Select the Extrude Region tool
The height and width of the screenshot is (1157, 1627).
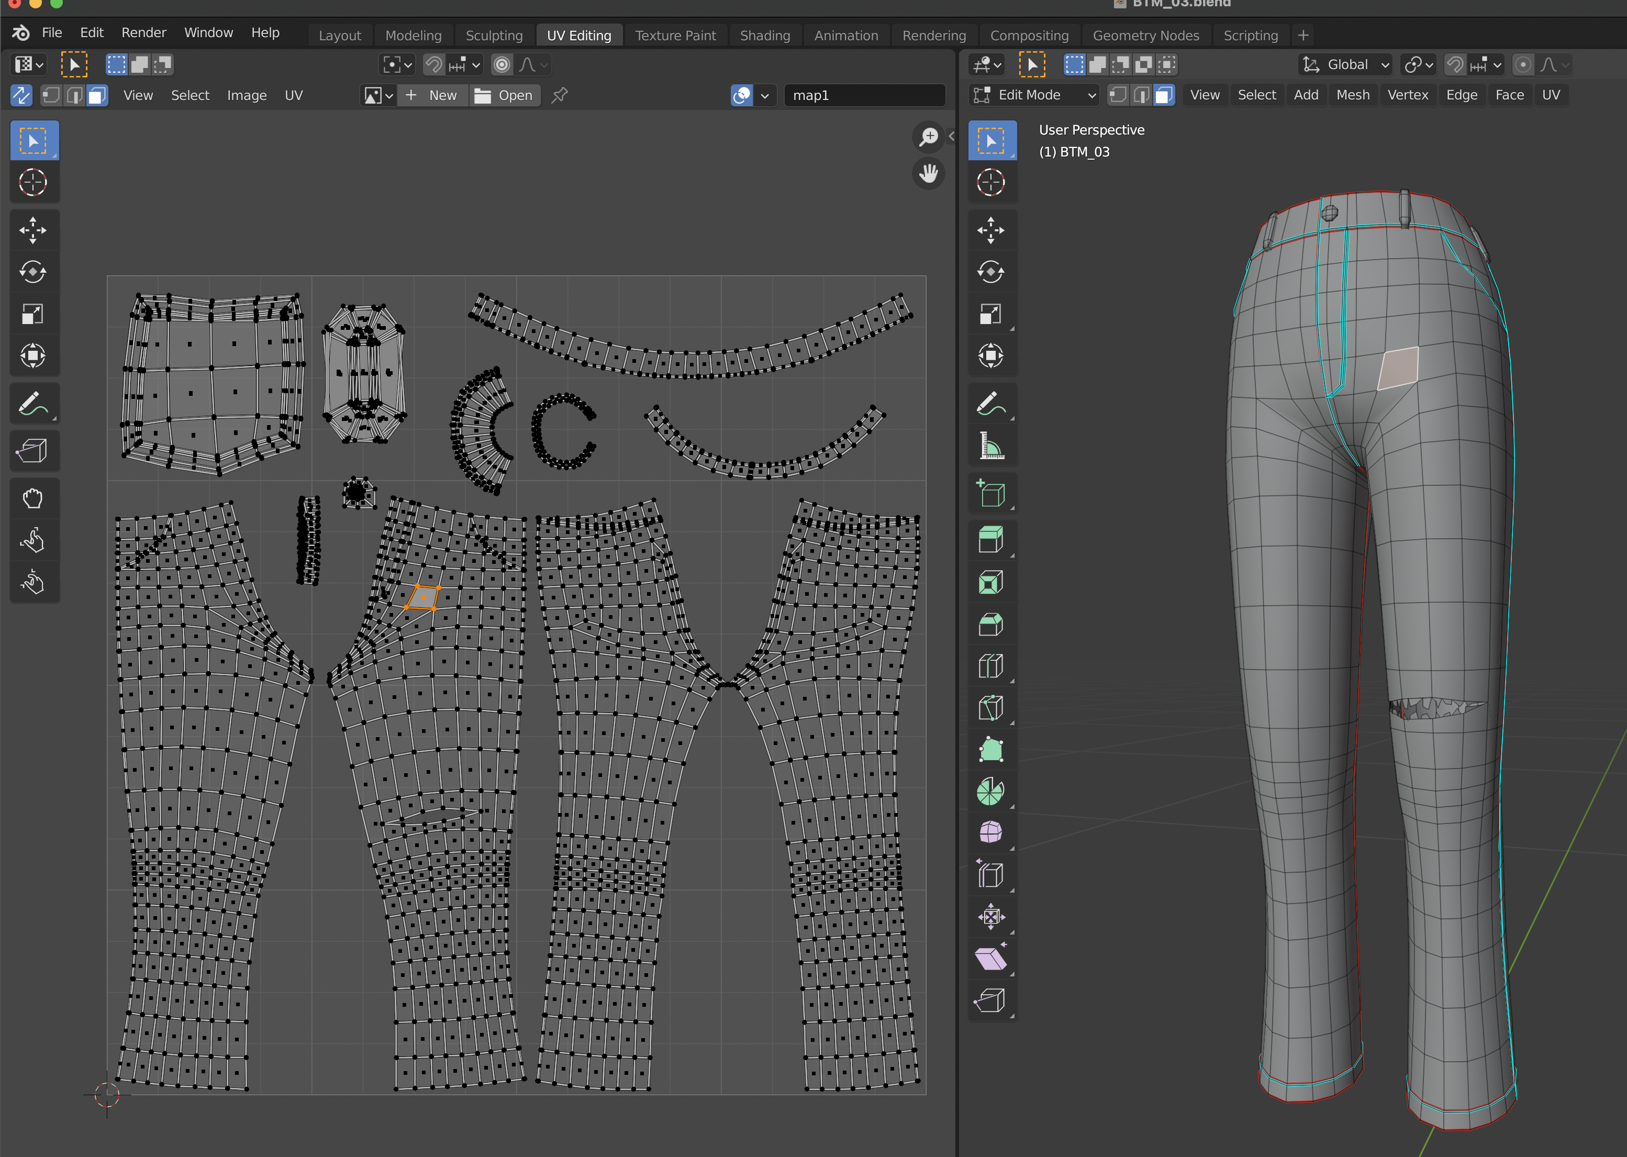tap(991, 540)
